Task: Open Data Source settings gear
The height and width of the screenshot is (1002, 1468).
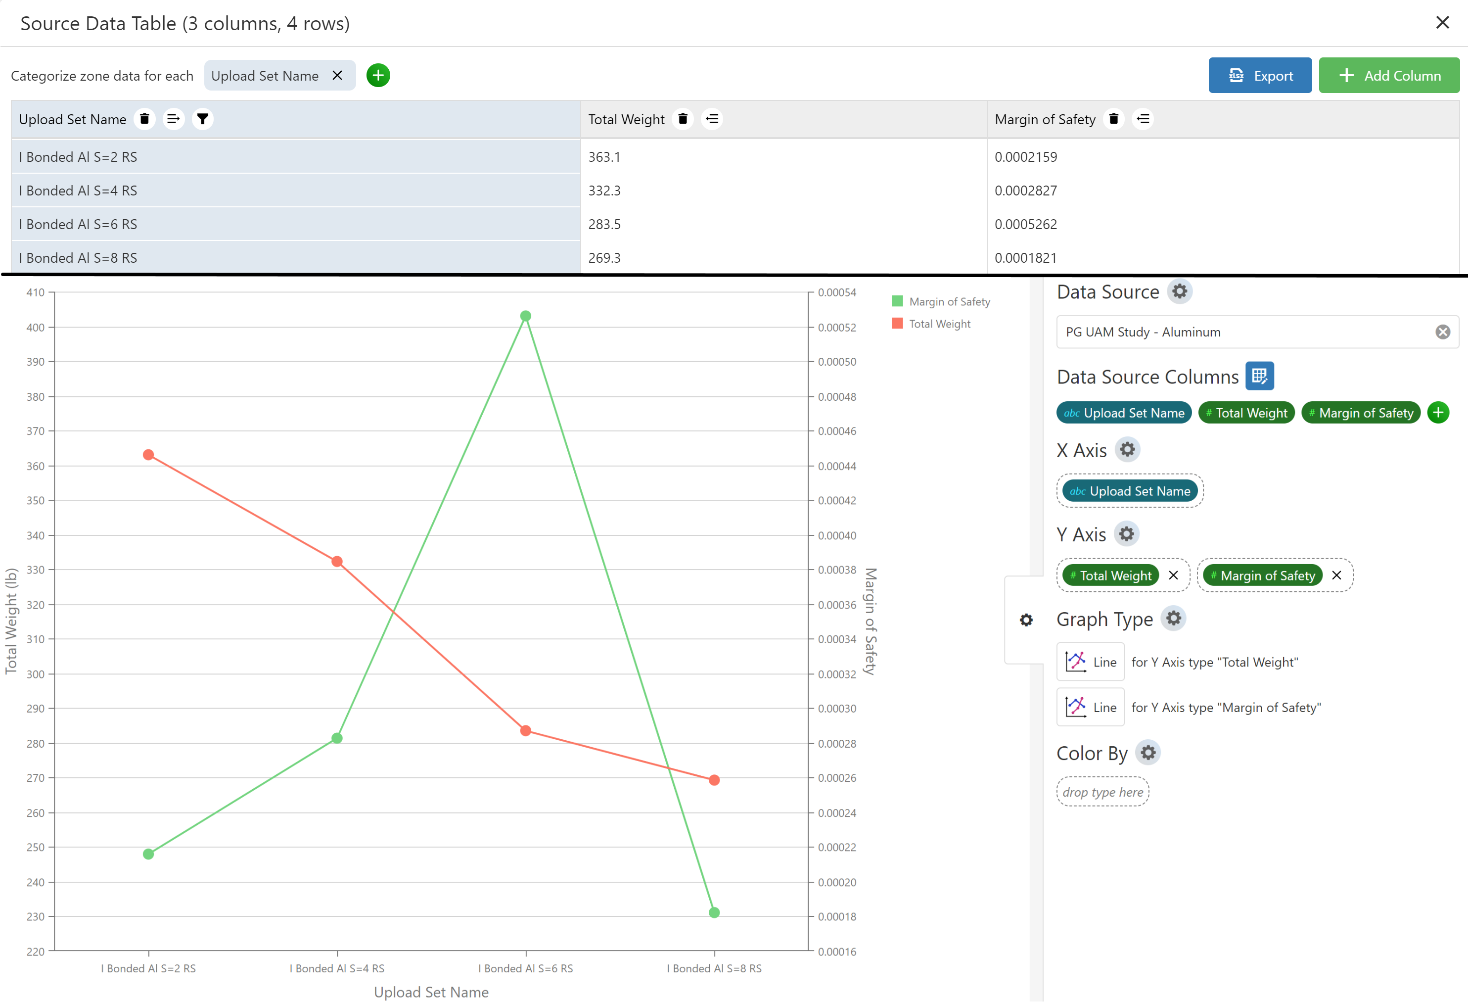Action: 1179,291
